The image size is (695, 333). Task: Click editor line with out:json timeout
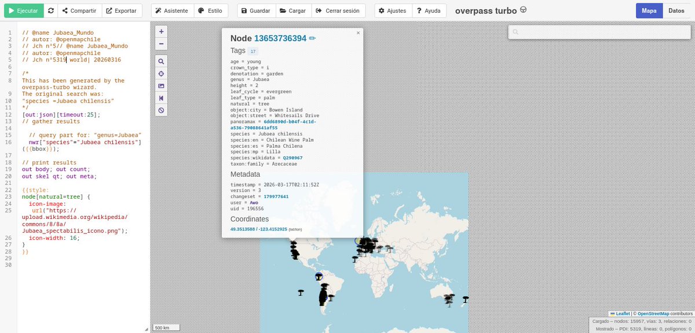pyautogui.click(x=61, y=114)
